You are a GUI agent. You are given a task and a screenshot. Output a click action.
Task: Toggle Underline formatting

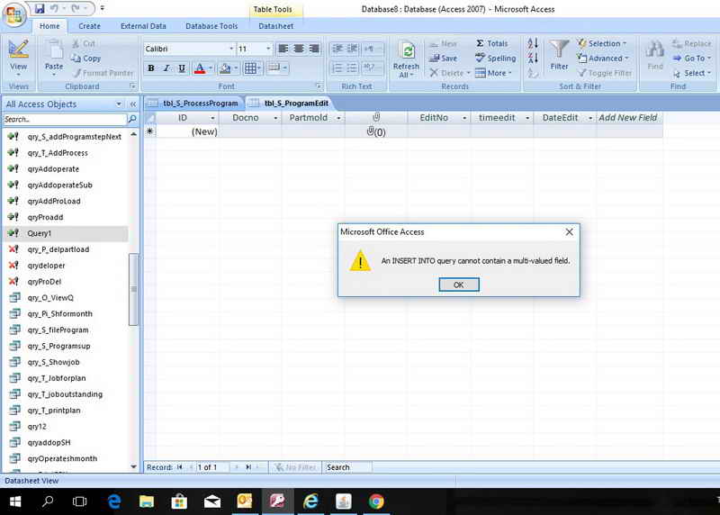point(182,68)
